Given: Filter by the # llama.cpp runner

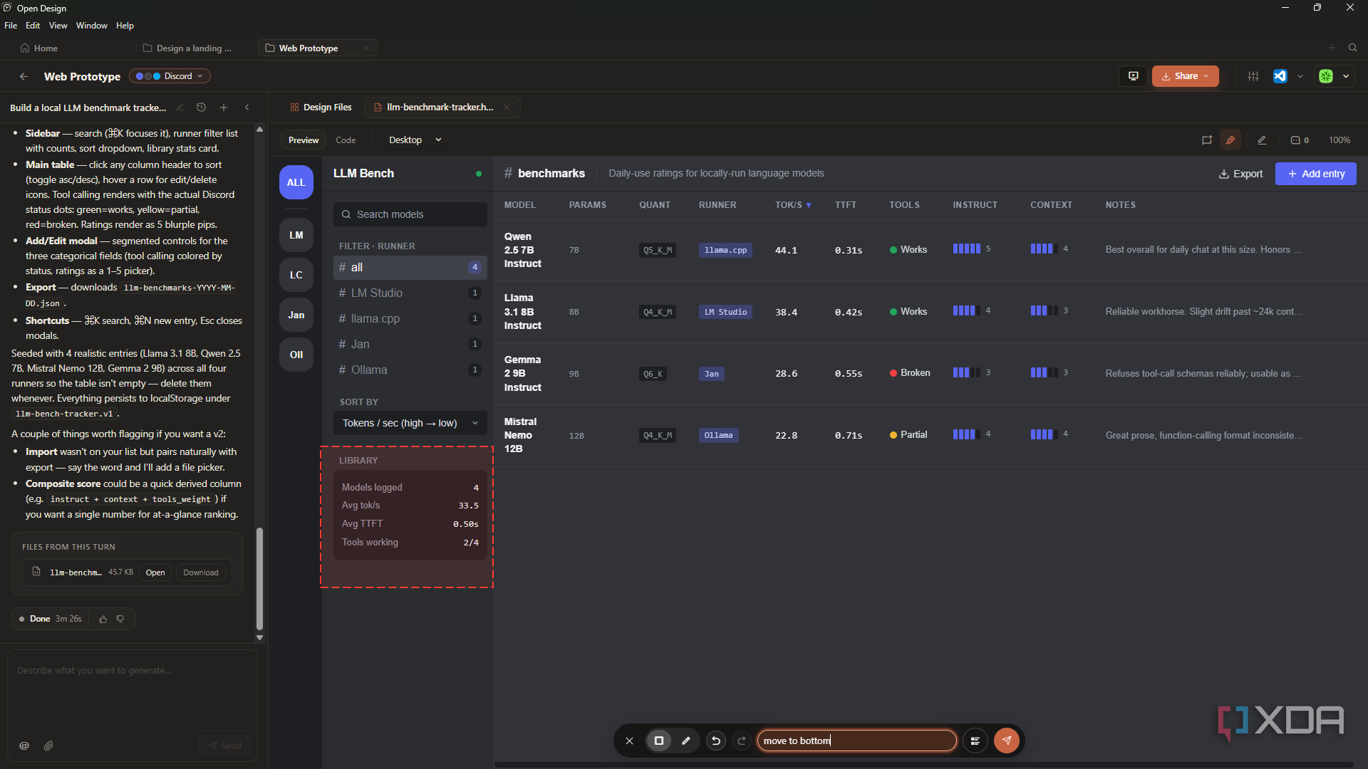Looking at the screenshot, I should pyautogui.click(x=410, y=319).
